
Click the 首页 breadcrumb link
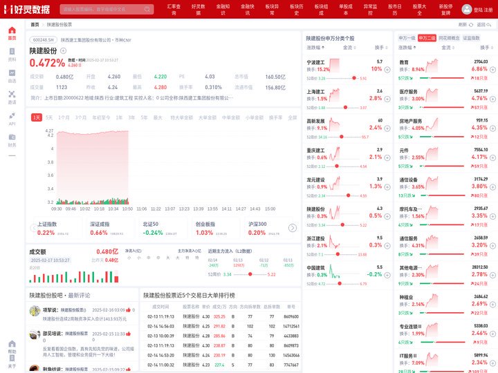click(x=35, y=25)
